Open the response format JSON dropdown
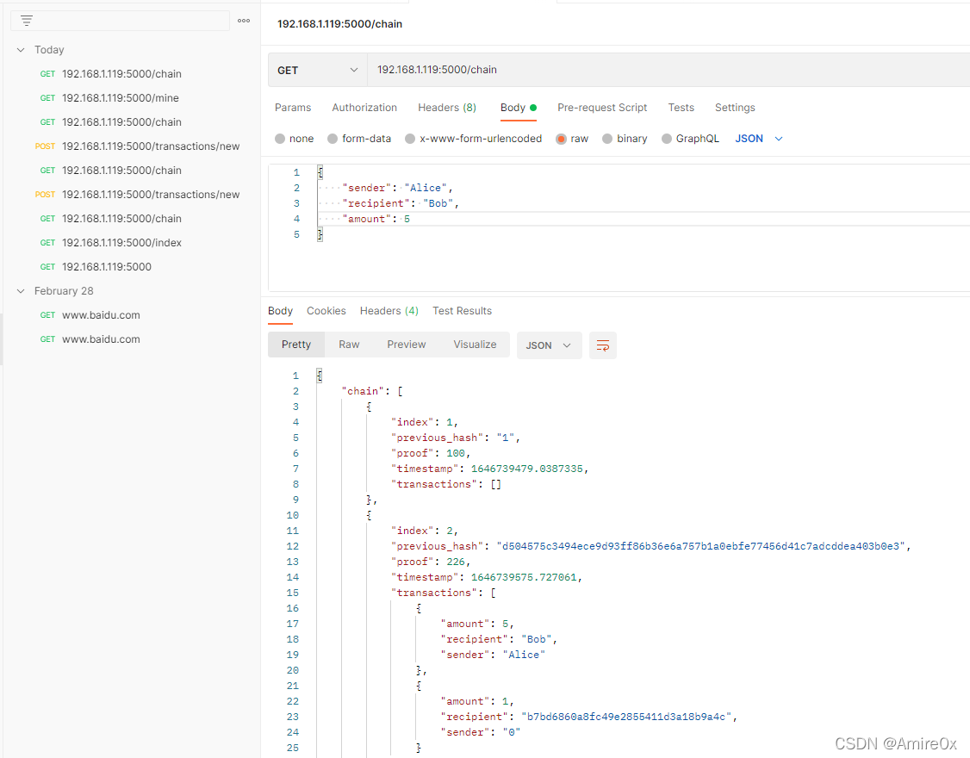970x758 pixels. [550, 345]
